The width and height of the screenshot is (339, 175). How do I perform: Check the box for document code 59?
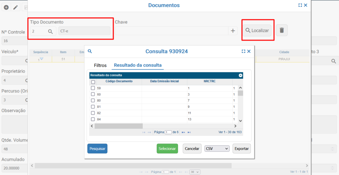(x=93, y=88)
